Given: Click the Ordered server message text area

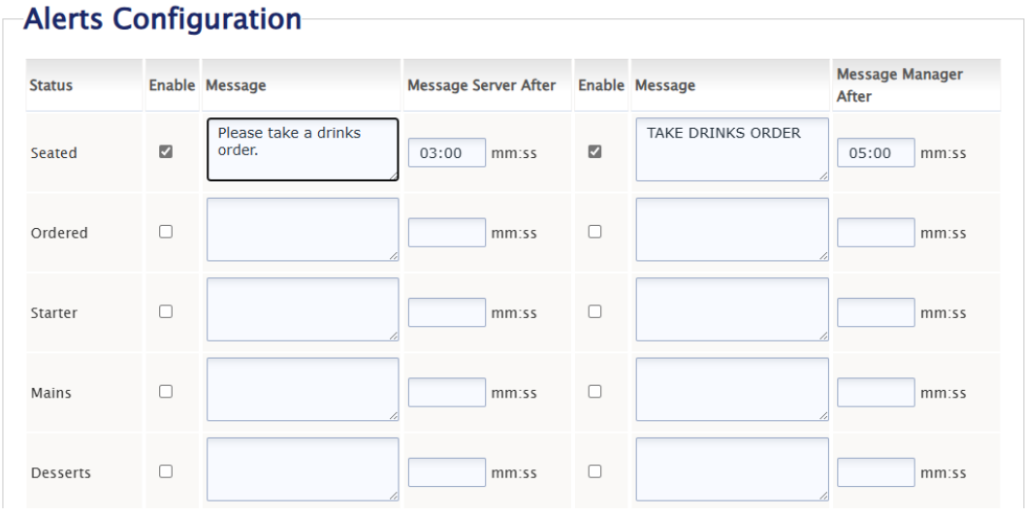Looking at the screenshot, I should pyautogui.click(x=302, y=230).
